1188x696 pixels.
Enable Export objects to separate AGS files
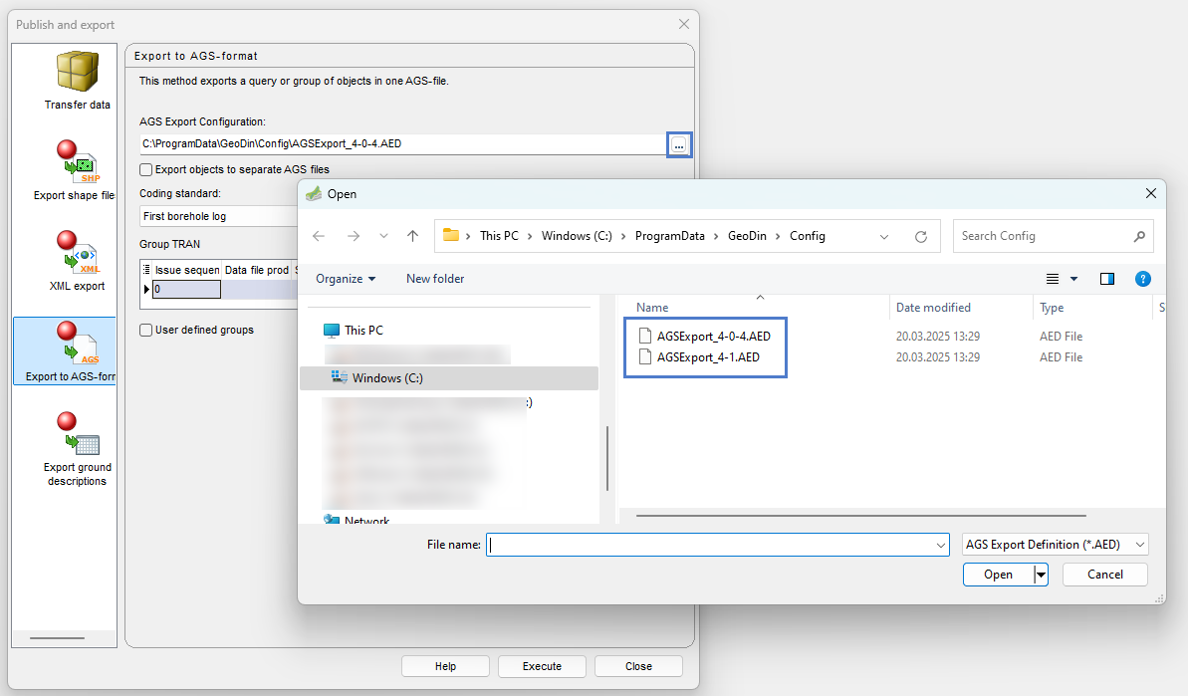click(146, 169)
